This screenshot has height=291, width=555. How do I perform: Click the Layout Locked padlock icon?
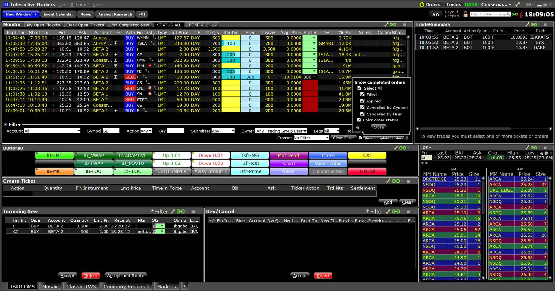coord(465,14)
